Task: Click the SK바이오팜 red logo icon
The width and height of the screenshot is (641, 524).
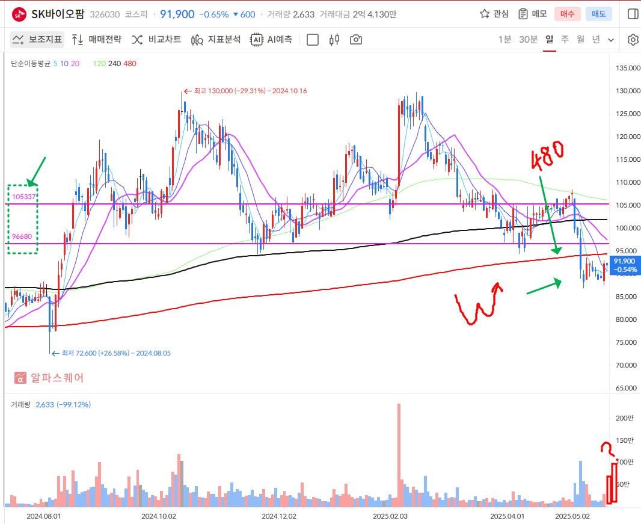Action: pos(19,14)
